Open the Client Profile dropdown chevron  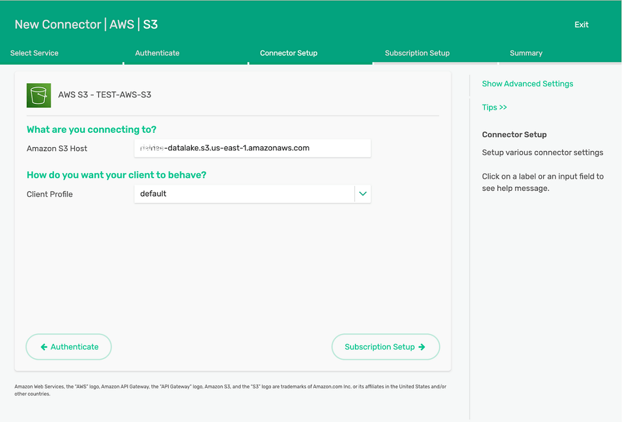363,193
